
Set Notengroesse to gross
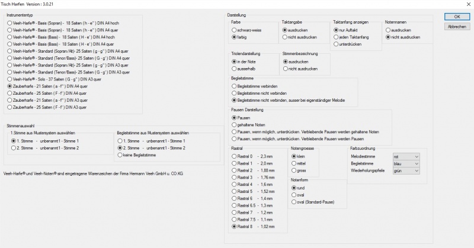294,170
